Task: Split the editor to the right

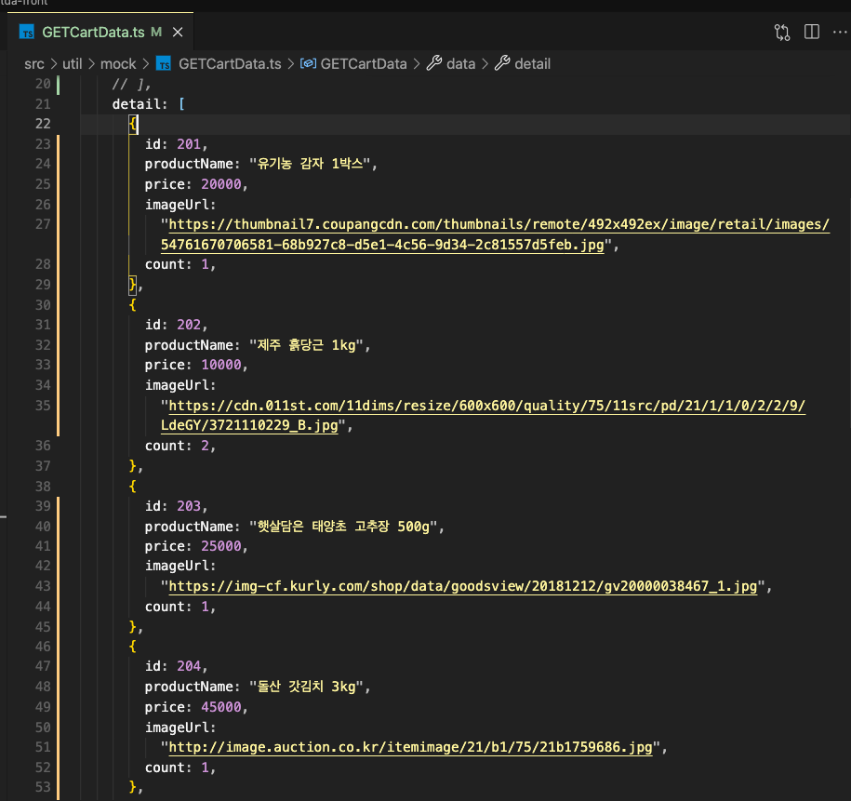Action: 812,32
